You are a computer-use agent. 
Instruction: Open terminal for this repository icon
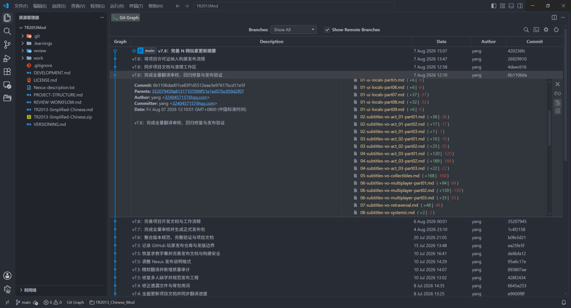(x=536, y=30)
